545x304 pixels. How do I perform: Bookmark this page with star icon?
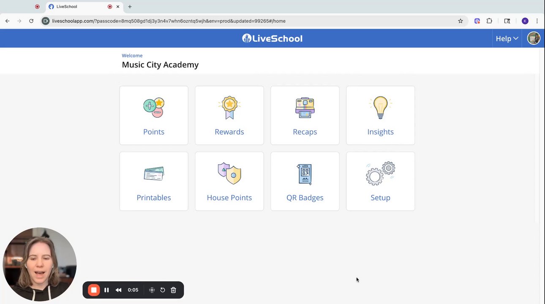click(461, 21)
